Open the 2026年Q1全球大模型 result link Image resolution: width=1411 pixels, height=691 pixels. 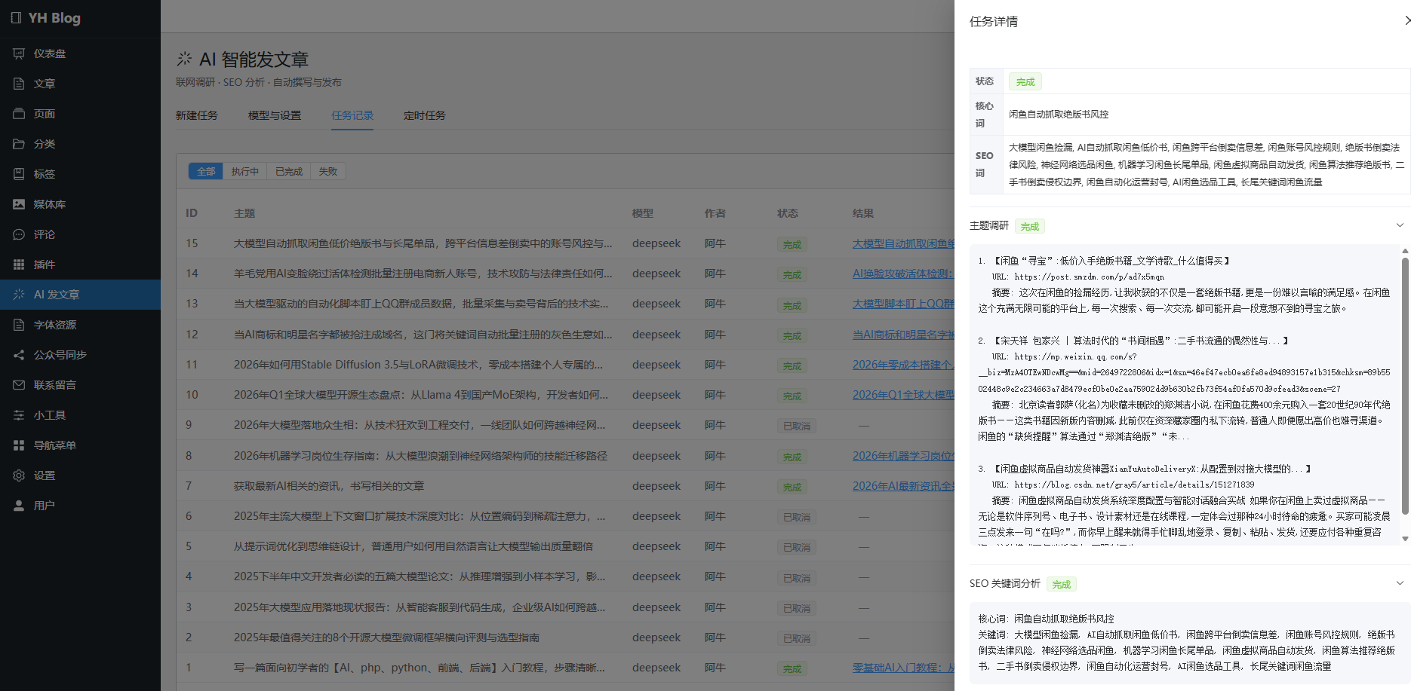[903, 395]
